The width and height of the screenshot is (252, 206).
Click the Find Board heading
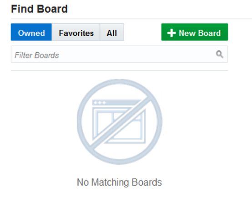(x=39, y=9)
